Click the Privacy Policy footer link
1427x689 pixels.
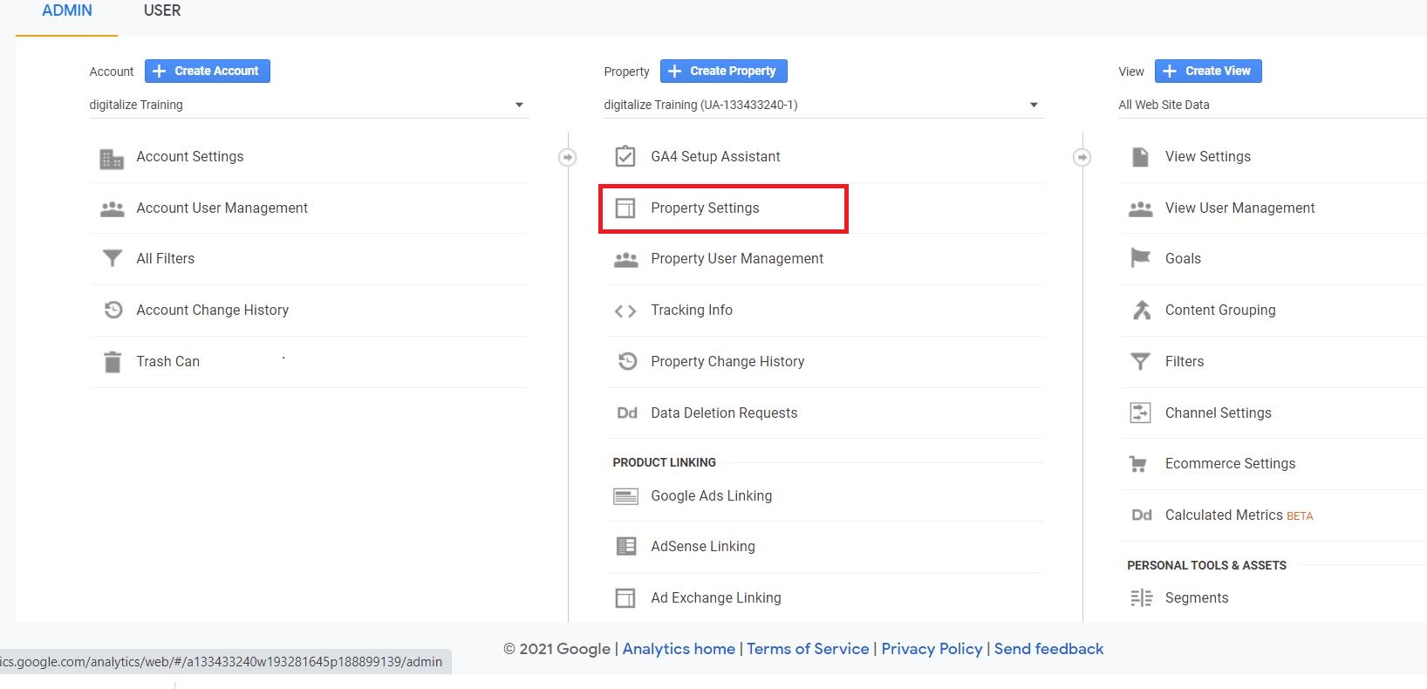(x=932, y=649)
